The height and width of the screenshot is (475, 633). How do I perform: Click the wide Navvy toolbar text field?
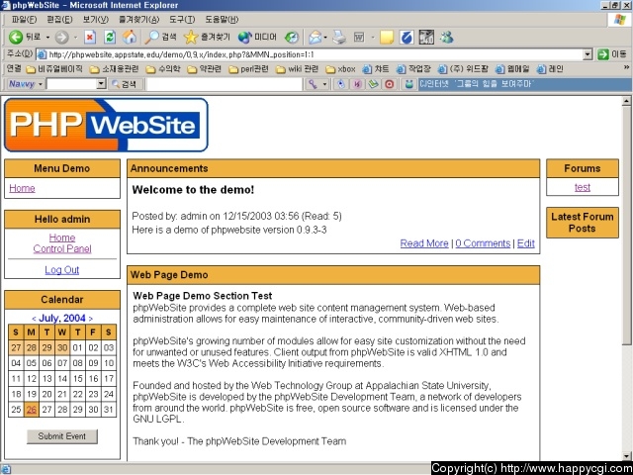pyautogui.click(x=225, y=84)
